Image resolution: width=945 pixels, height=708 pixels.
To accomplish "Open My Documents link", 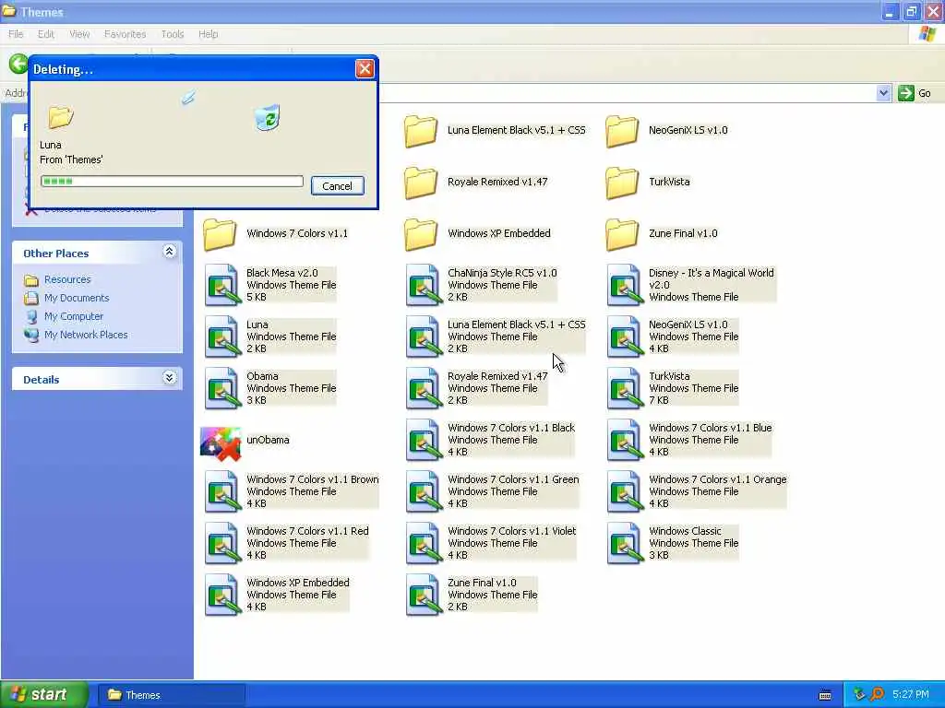I will point(77,298).
